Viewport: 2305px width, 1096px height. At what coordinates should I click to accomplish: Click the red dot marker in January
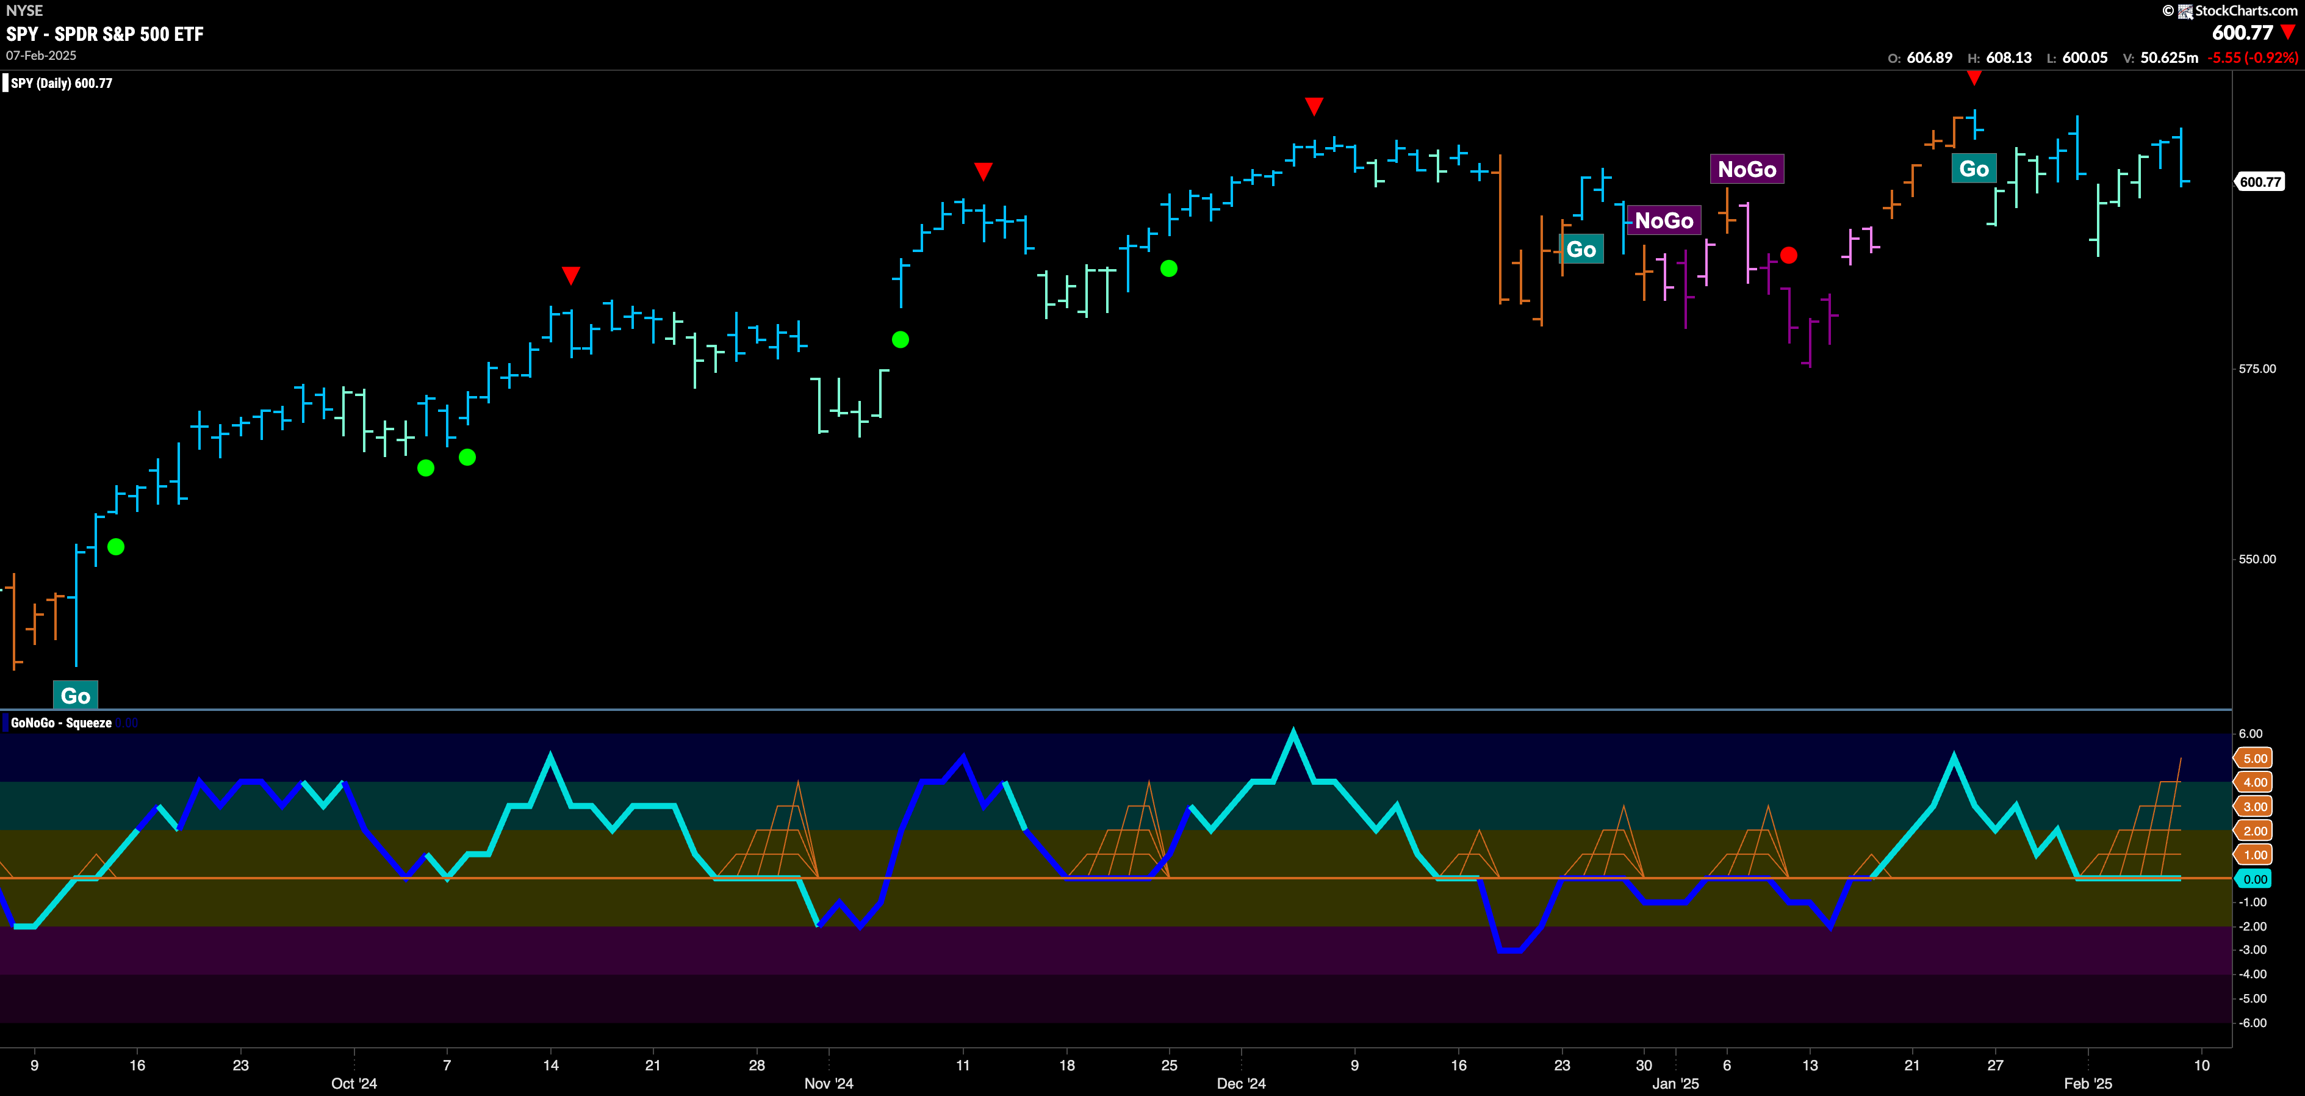coord(1789,256)
